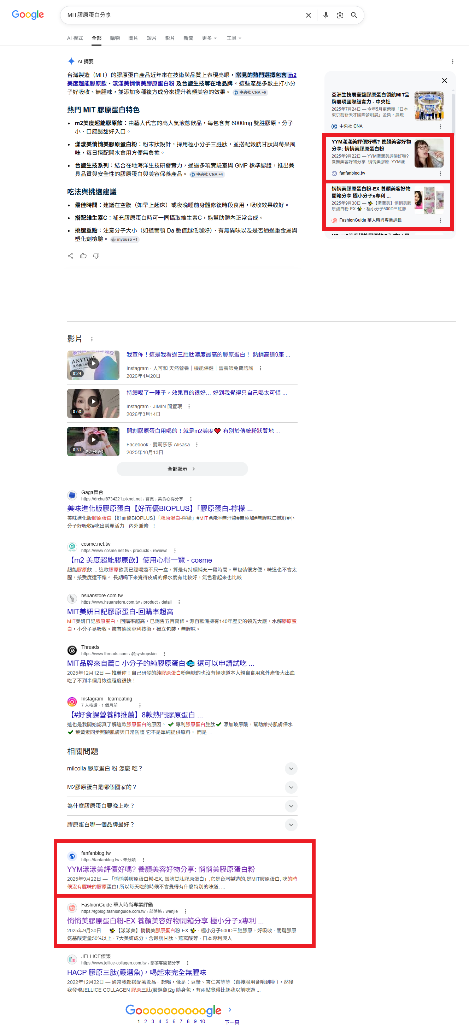Open the 更多 dropdown in search tabs
The width and height of the screenshot is (469, 1033).
(209, 38)
